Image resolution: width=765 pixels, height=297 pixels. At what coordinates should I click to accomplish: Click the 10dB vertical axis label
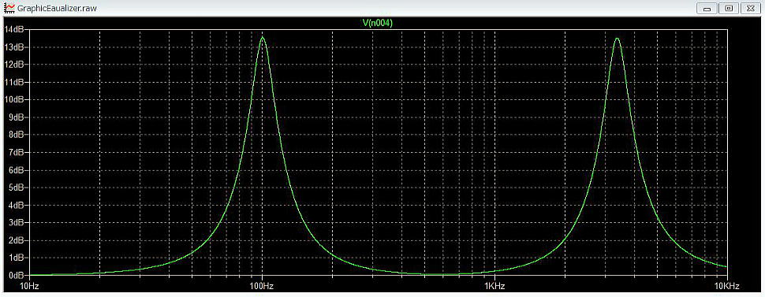tap(14, 99)
